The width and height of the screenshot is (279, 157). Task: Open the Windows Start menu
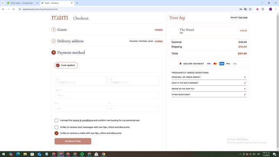coord(3,154)
